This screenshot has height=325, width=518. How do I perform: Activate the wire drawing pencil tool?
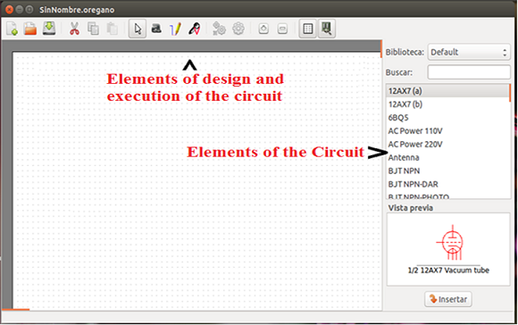175,29
